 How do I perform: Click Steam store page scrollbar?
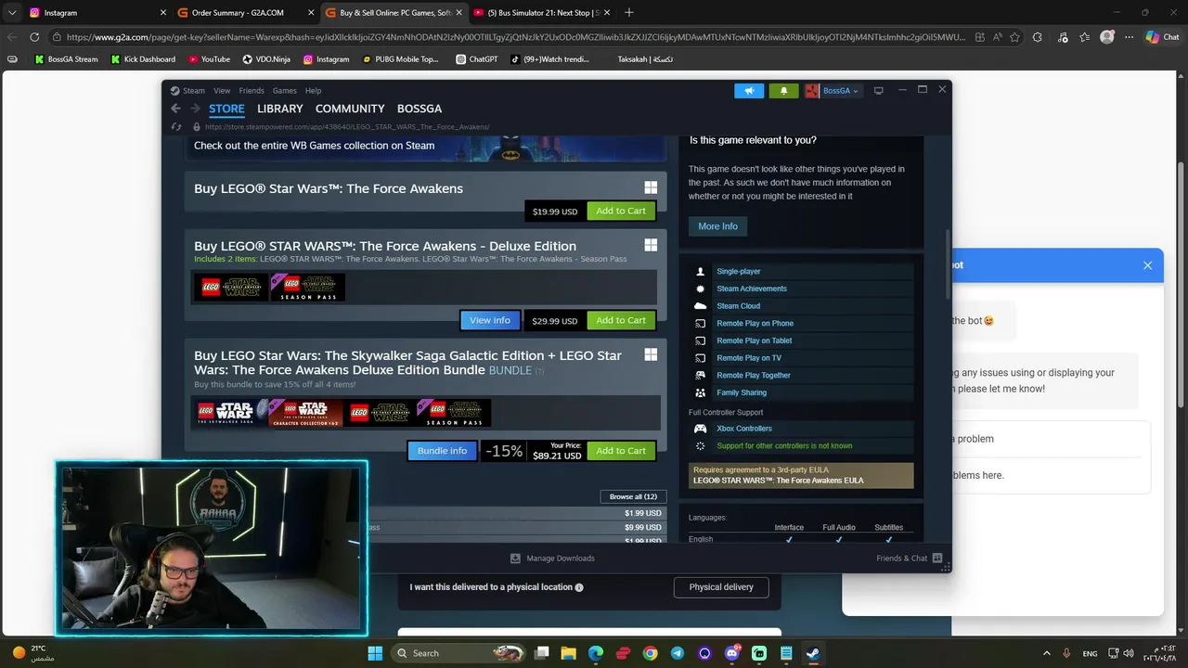(x=948, y=265)
